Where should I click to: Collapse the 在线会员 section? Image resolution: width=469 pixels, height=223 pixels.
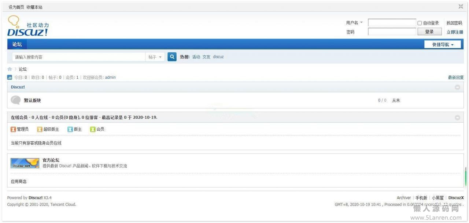457,118
